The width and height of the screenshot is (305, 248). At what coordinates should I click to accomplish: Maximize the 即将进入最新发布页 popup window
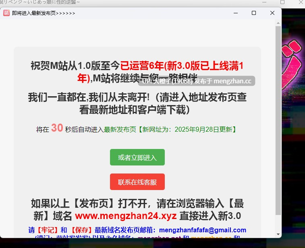254,13
